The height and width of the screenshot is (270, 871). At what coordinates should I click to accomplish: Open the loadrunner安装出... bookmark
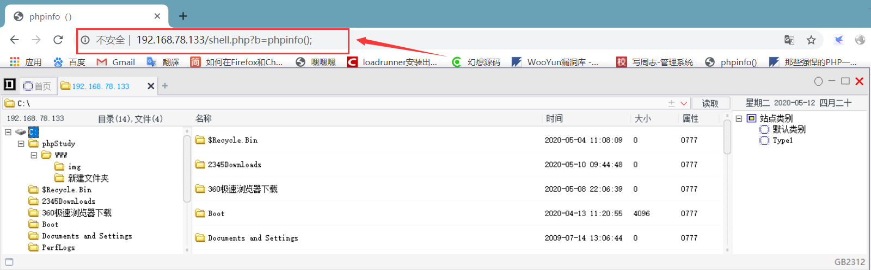tap(392, 62)
